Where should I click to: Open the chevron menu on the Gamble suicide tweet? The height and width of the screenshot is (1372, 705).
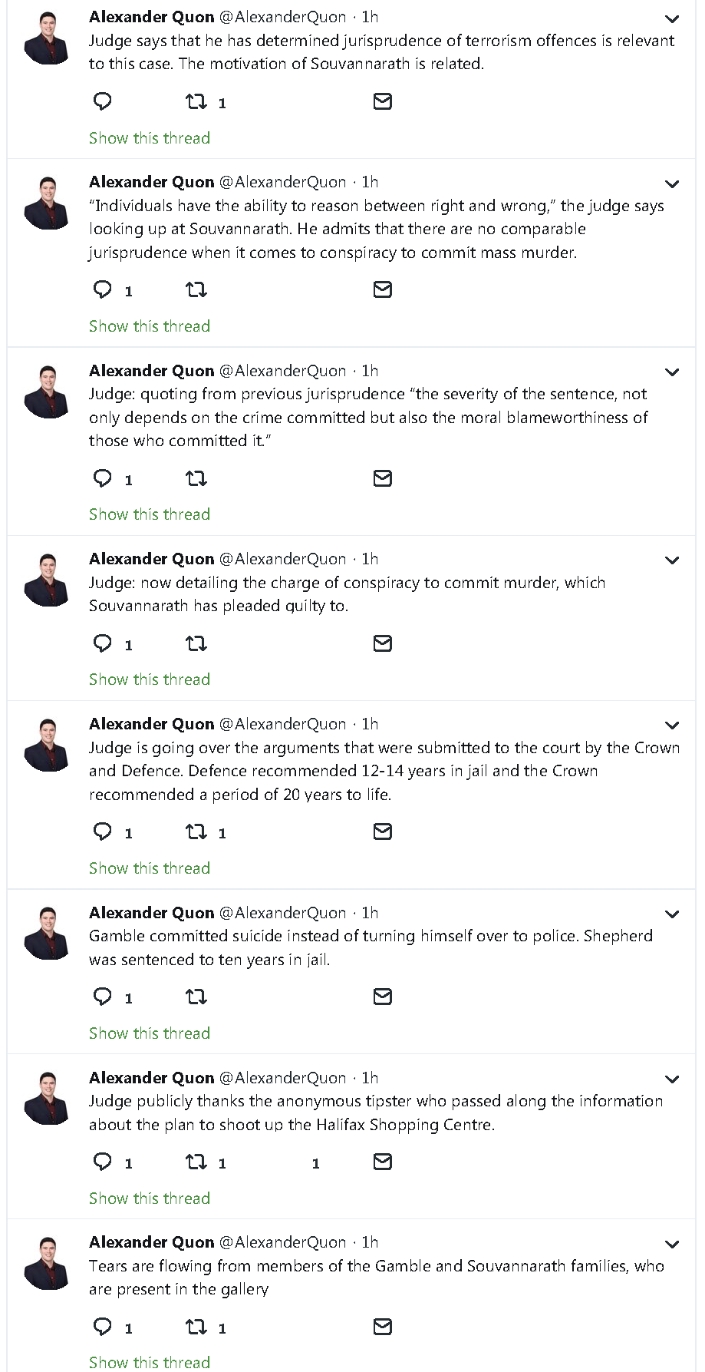pyautogui.click(x=672, y=914)
